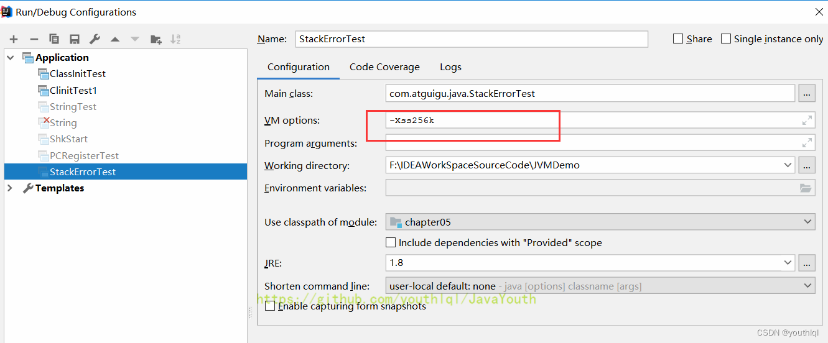Open edit defaults wrench icon in toolbar
Screen dimensions: 828x343
pyautogui.click(x=95, y=39)
